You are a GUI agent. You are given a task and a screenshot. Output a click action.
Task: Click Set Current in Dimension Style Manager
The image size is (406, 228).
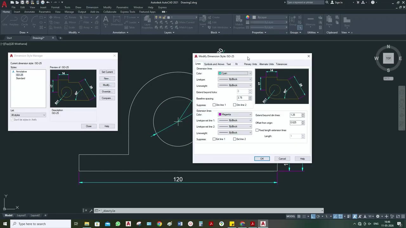[x=107, y=72]
